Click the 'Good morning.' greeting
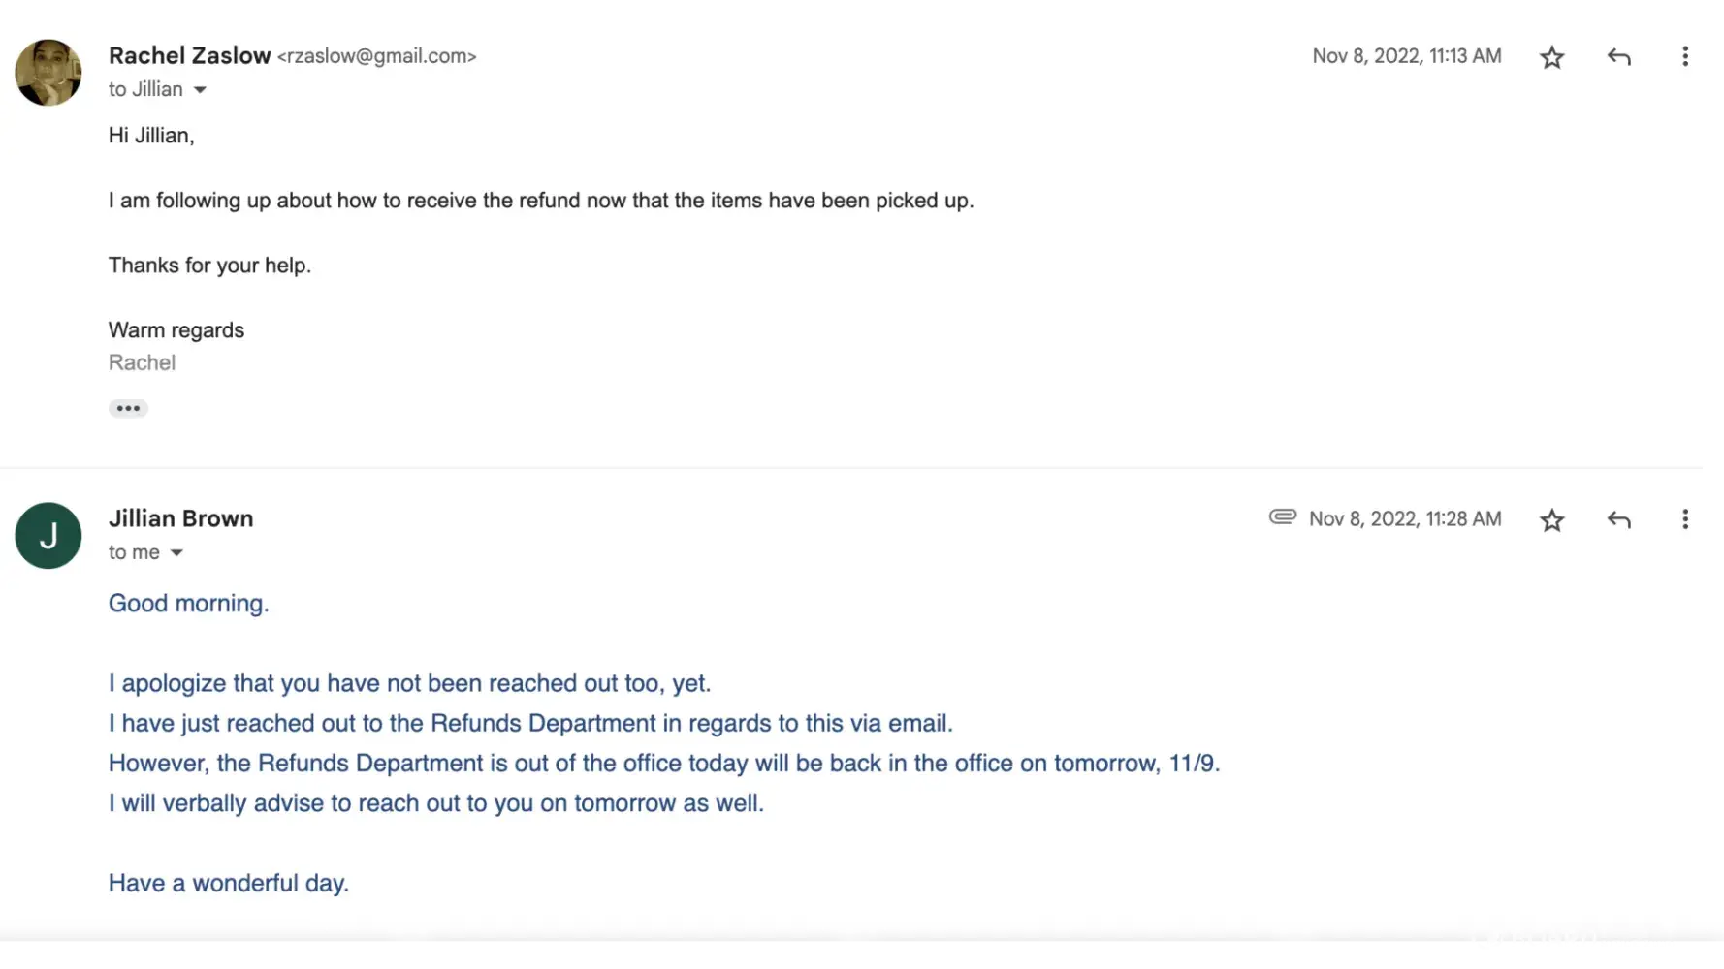 [x=189, y=604]
